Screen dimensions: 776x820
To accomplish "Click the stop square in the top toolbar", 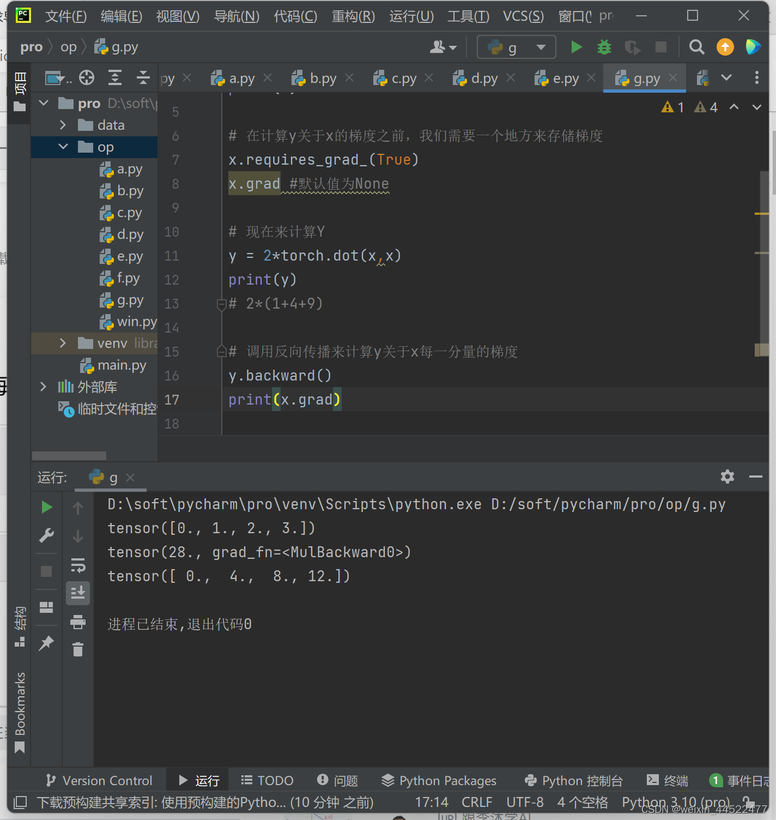I will pyautogui.click(x=661, y=47).
